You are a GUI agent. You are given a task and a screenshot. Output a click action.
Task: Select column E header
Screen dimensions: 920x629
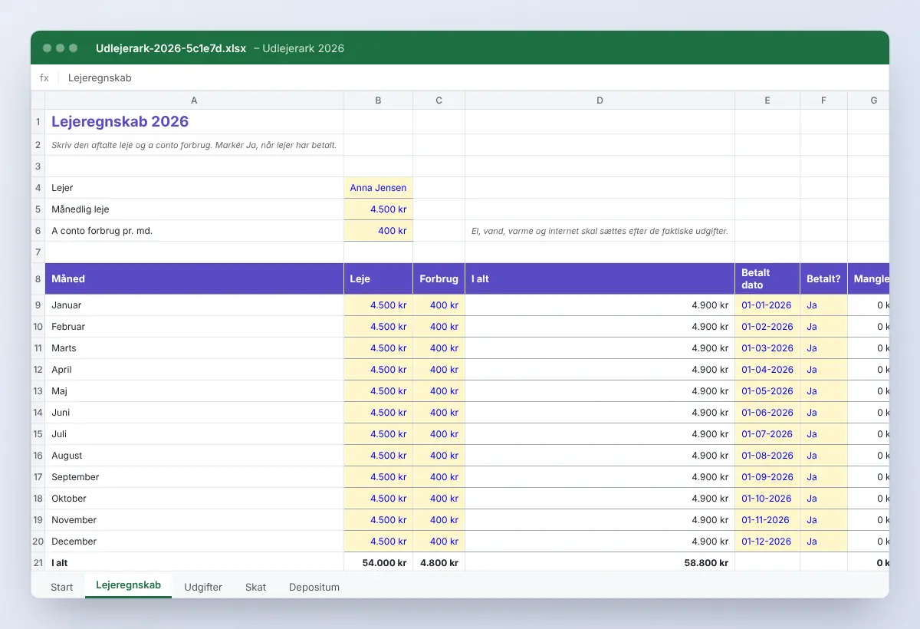(x=767, y=100)
